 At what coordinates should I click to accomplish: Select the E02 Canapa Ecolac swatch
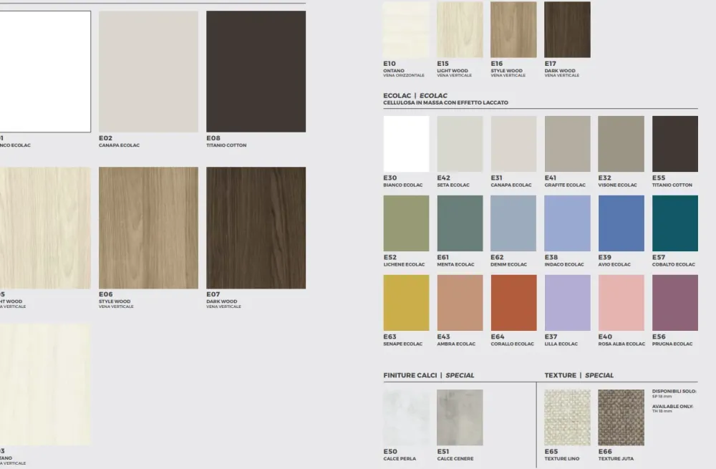[x=148, y=72]
